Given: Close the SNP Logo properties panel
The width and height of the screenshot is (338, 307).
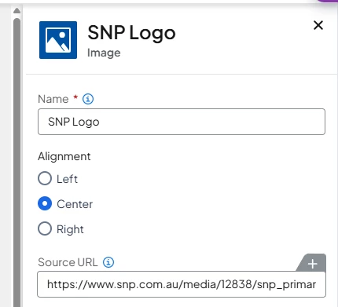Looking at the screenshot, I should coord(318,25).
